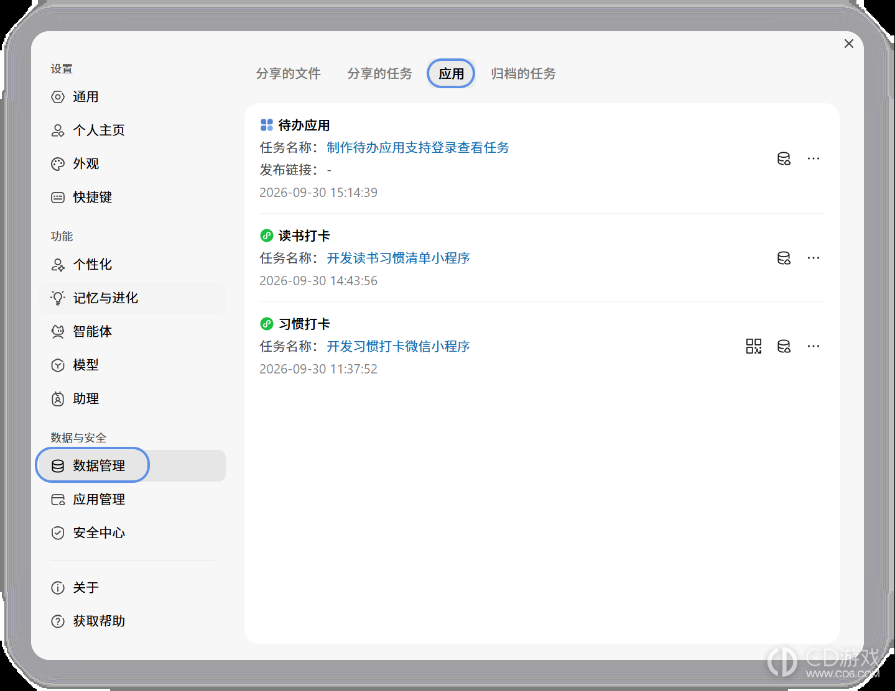895x691 pixels.
Task: Switch to the 归档的任务 tab
Action: coord(523,73)
